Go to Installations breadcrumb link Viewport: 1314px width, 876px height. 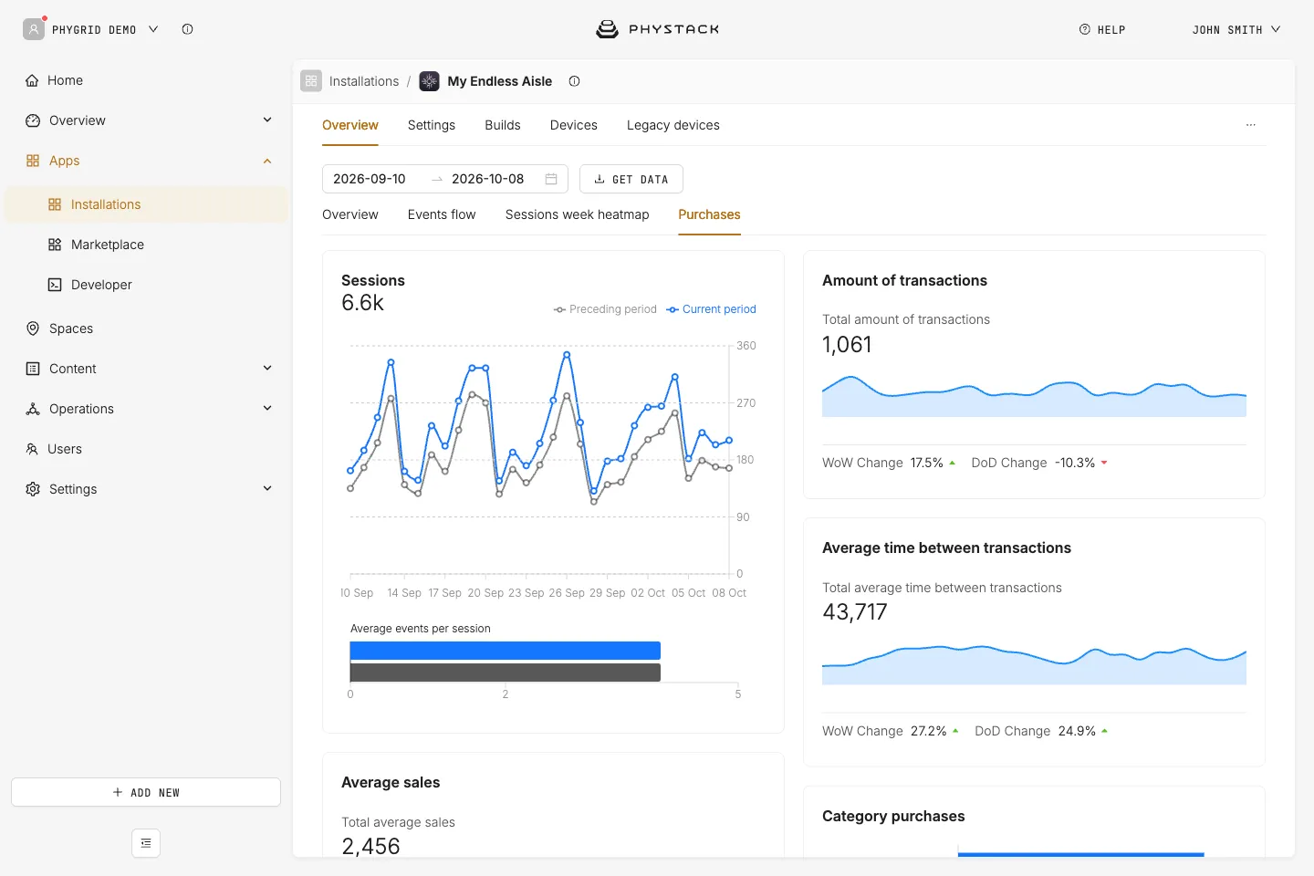pos(364,81)
